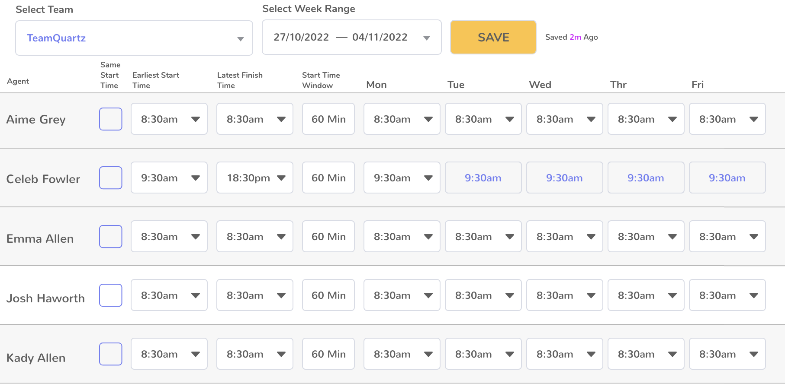Click Celeb Fowler's Friday 9:30am slot
785x387 pixels.
(x=727, y=178)
